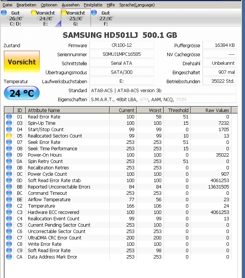Click the Betriebsstunden value 35022 Std.
The height and width of the screenshot is (278, 245).
(219, 81)
